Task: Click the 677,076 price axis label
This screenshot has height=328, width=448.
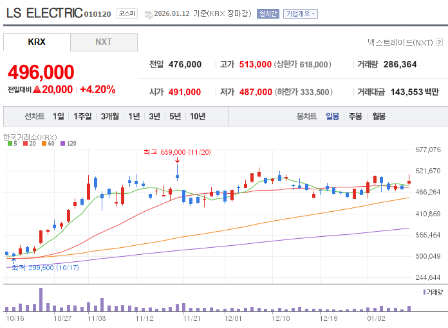Action: point(428,150)
